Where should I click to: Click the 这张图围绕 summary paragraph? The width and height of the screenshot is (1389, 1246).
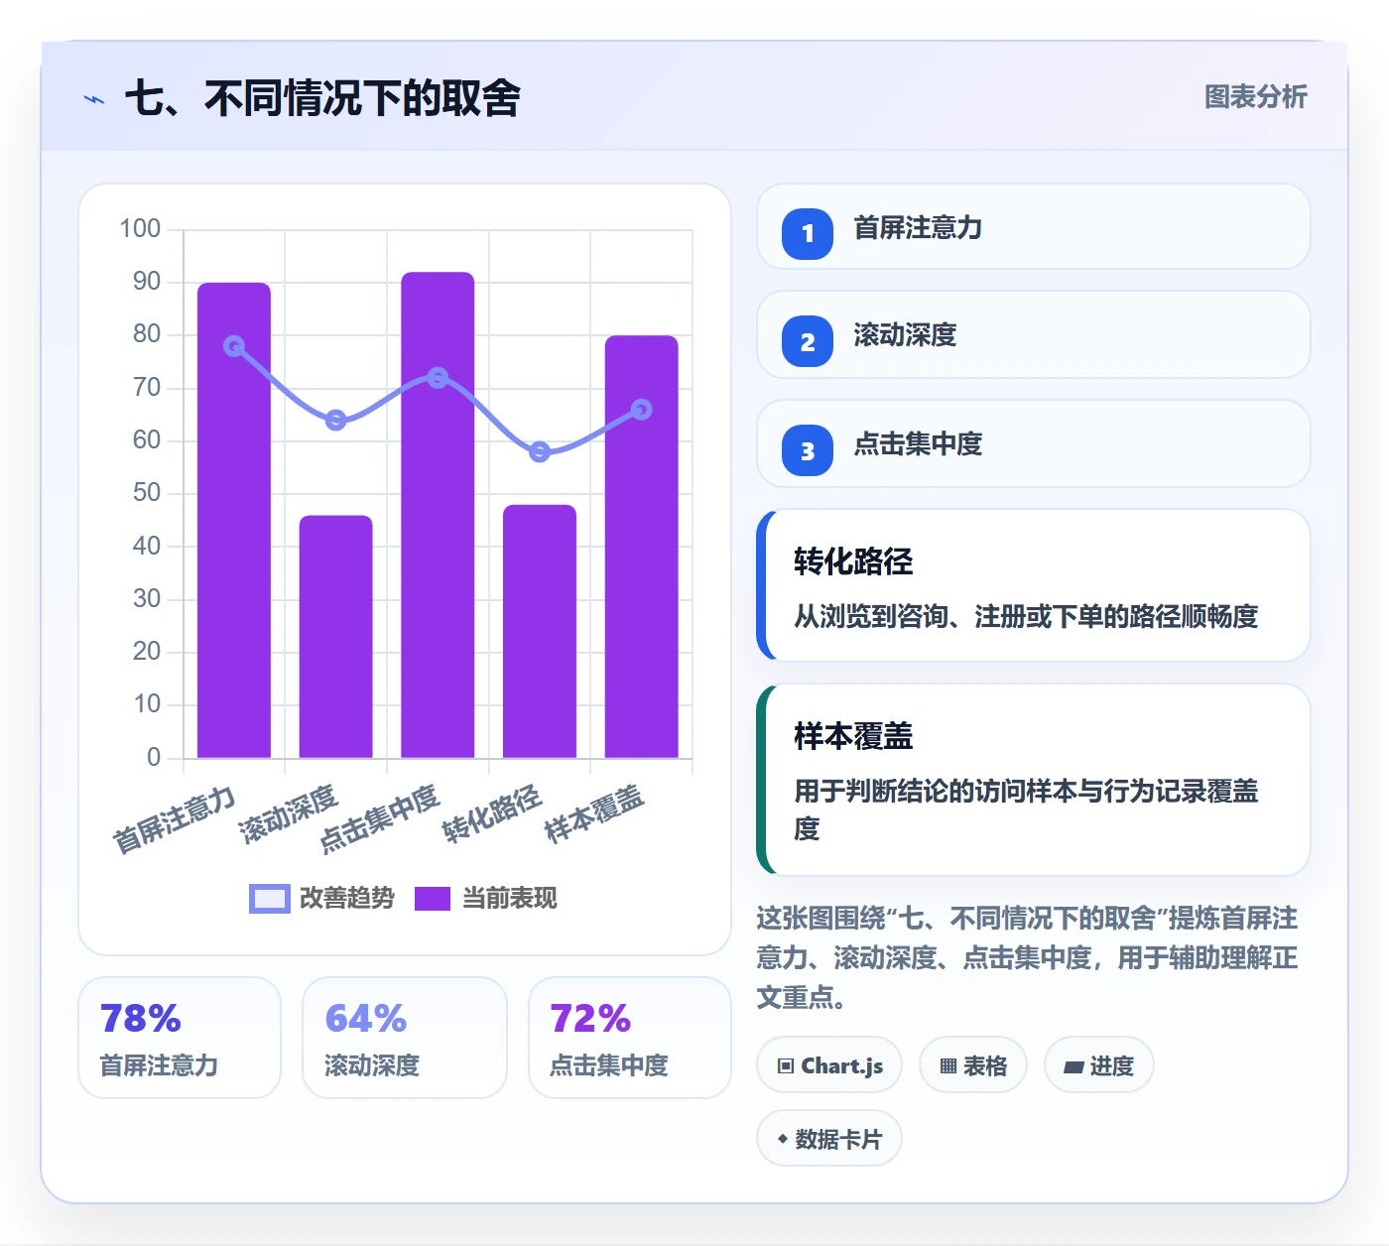[1027, 957]
